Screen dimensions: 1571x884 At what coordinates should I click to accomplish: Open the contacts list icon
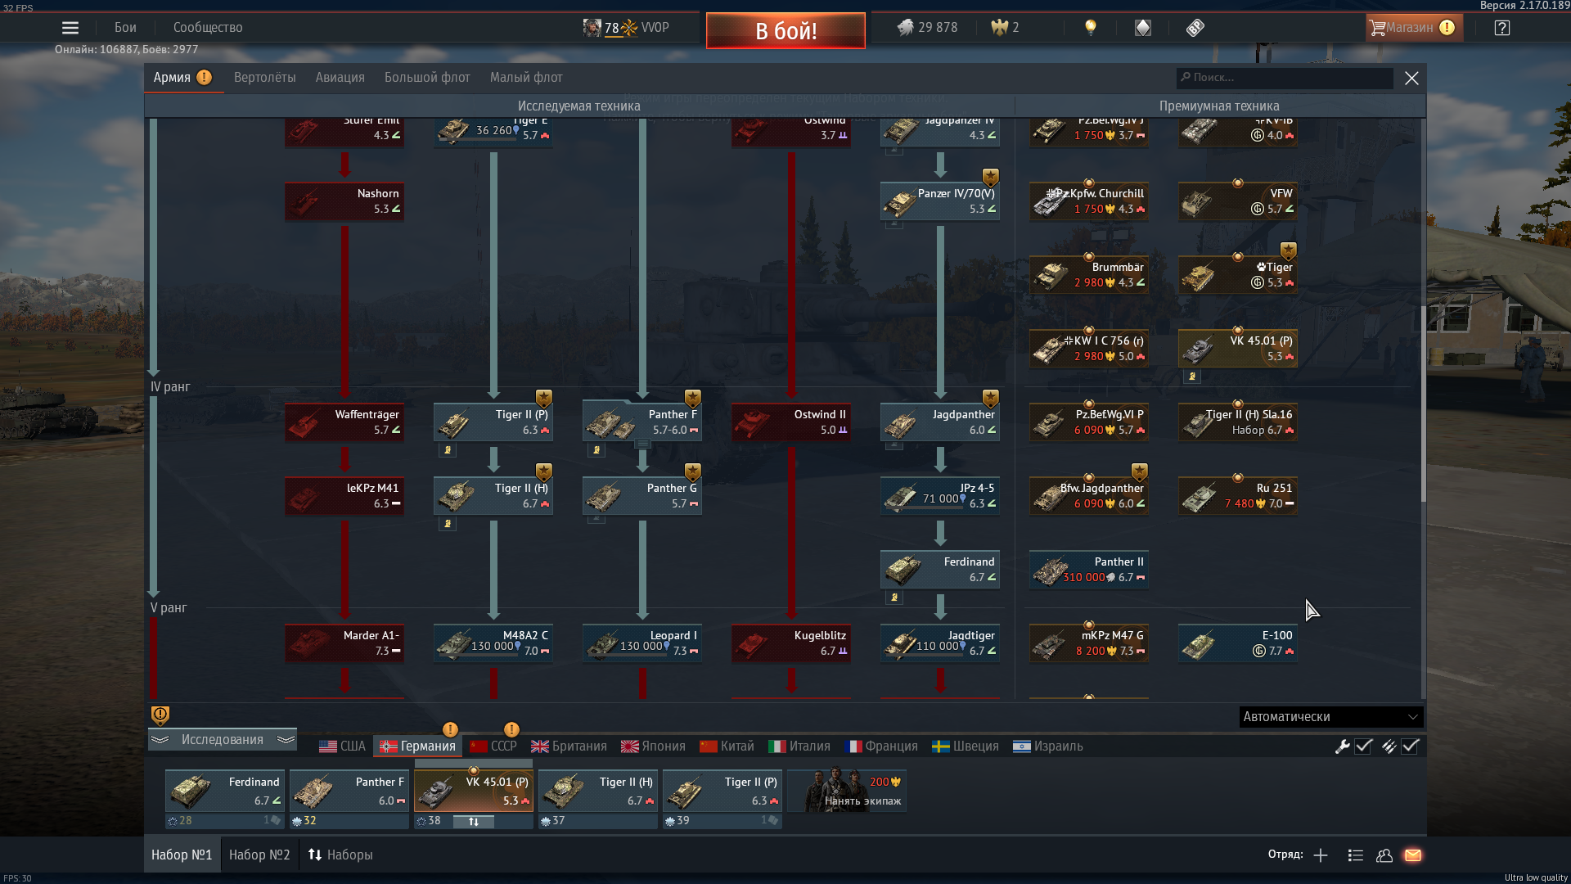point(1356,855)
